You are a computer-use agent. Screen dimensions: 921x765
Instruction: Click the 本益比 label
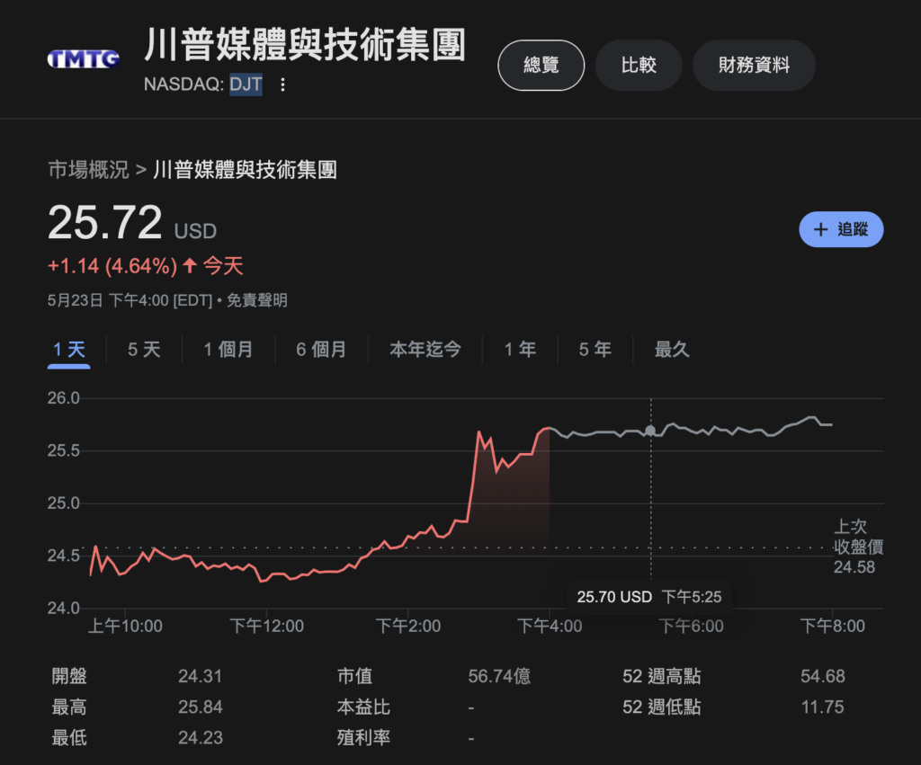[363, 707]
